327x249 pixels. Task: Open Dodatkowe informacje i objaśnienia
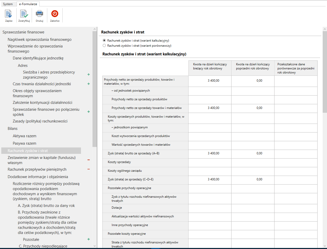pos(38,177)
